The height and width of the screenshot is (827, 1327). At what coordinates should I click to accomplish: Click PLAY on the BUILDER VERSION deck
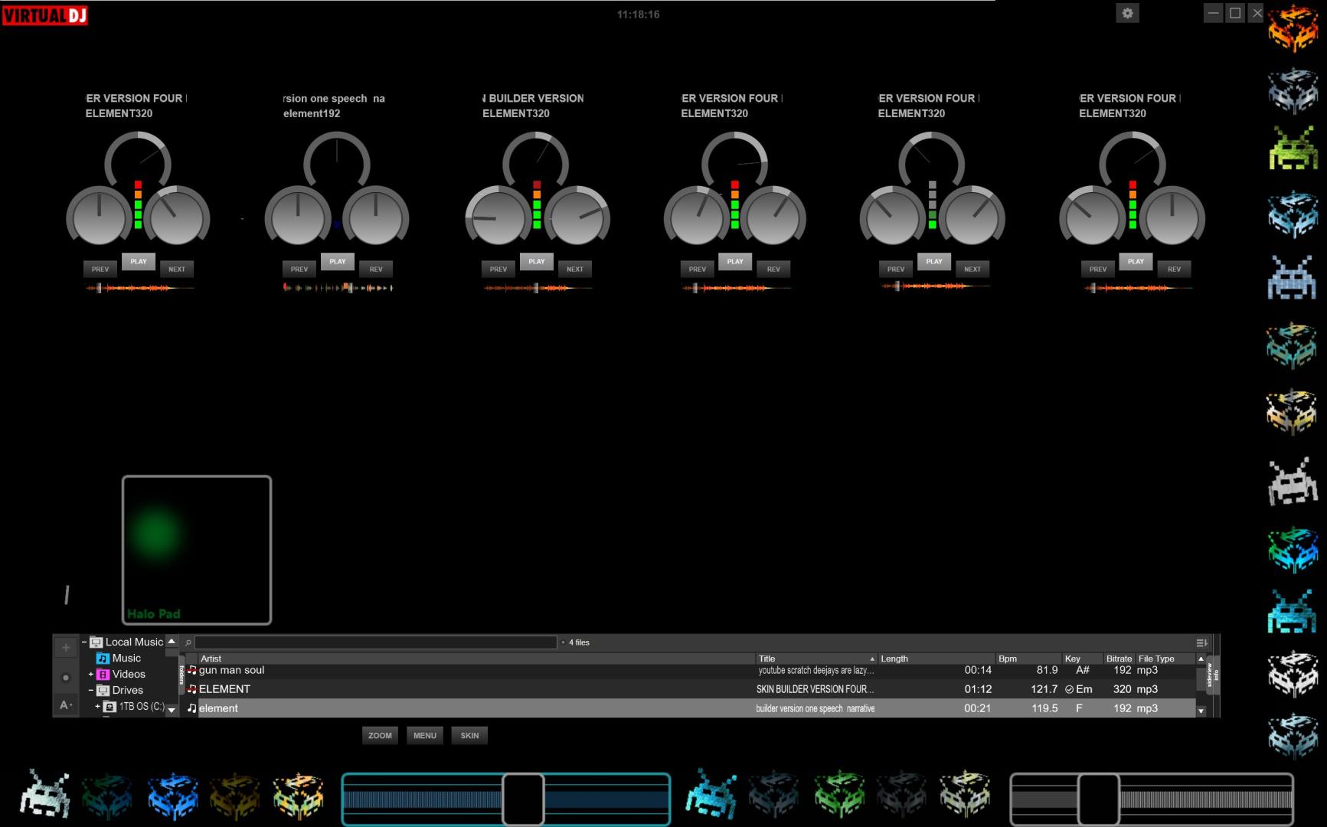(536, 261)
